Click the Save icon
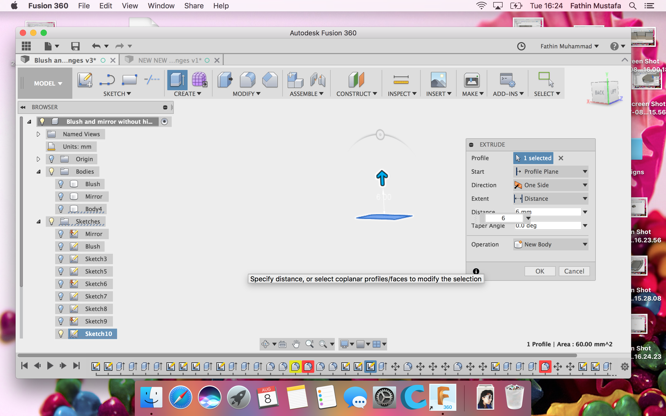Image resolution: width=666 pixels, height=416 pixels. coord(75,46)
